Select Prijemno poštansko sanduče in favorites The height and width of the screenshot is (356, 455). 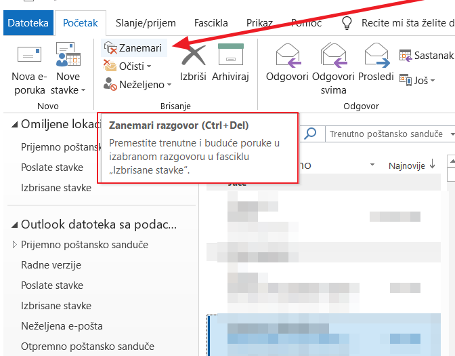60,147
